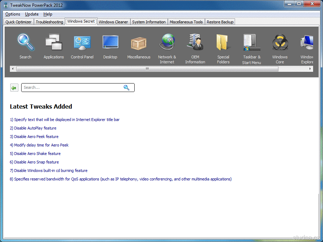Open Modify delay time for Aero Peek

pos(39,145)
